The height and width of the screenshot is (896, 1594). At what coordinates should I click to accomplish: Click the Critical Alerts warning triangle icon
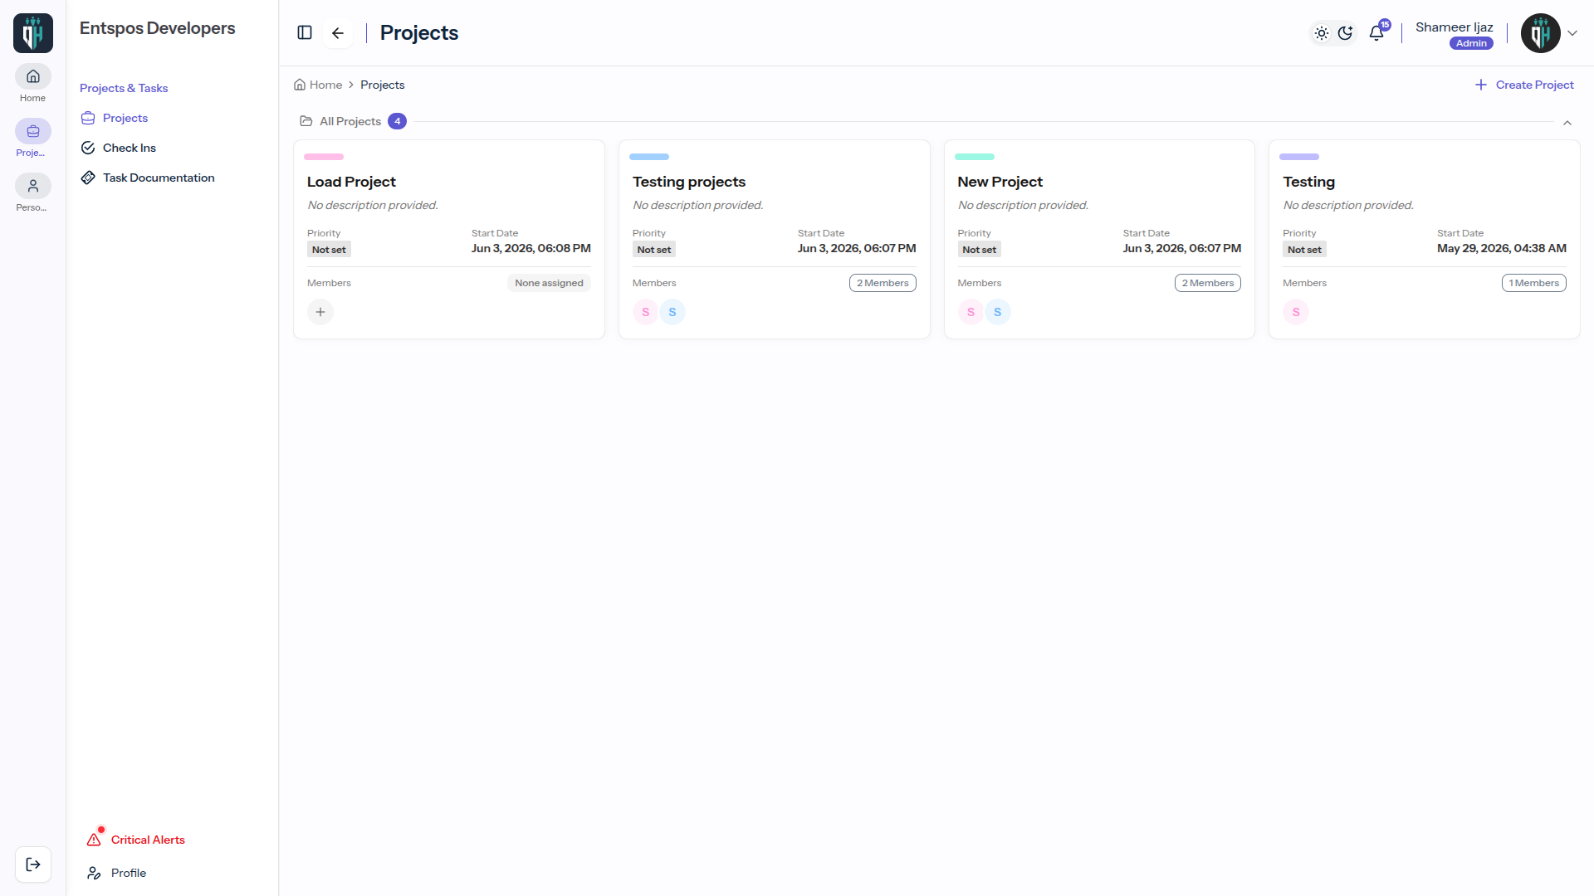(x=94, y=840)
